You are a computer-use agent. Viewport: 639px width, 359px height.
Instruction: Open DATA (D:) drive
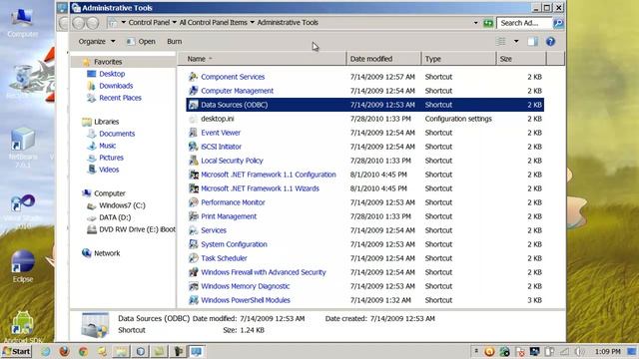[x=115, y=217]
